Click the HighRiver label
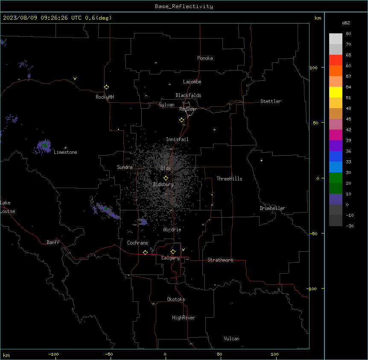Viewport: 368px width, 360px height. pos(184,318)
